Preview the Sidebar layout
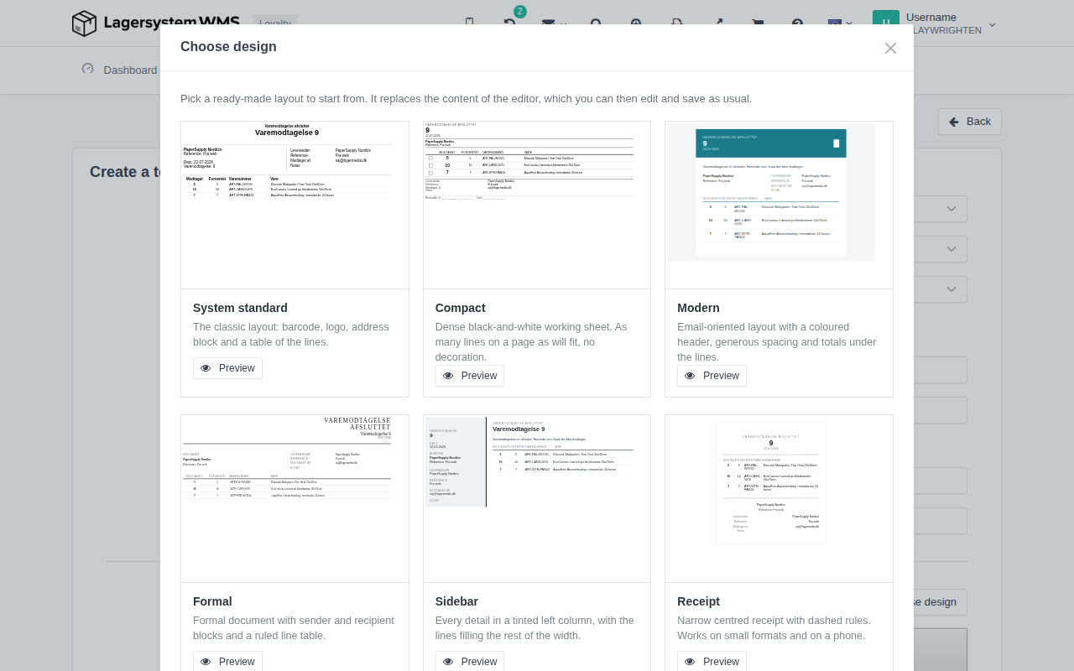The image size is (1074, 671). [x=470, y=661]
